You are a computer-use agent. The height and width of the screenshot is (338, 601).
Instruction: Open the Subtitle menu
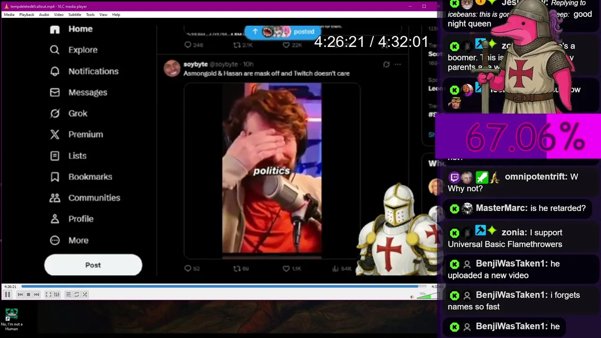(x=75, y=15)
